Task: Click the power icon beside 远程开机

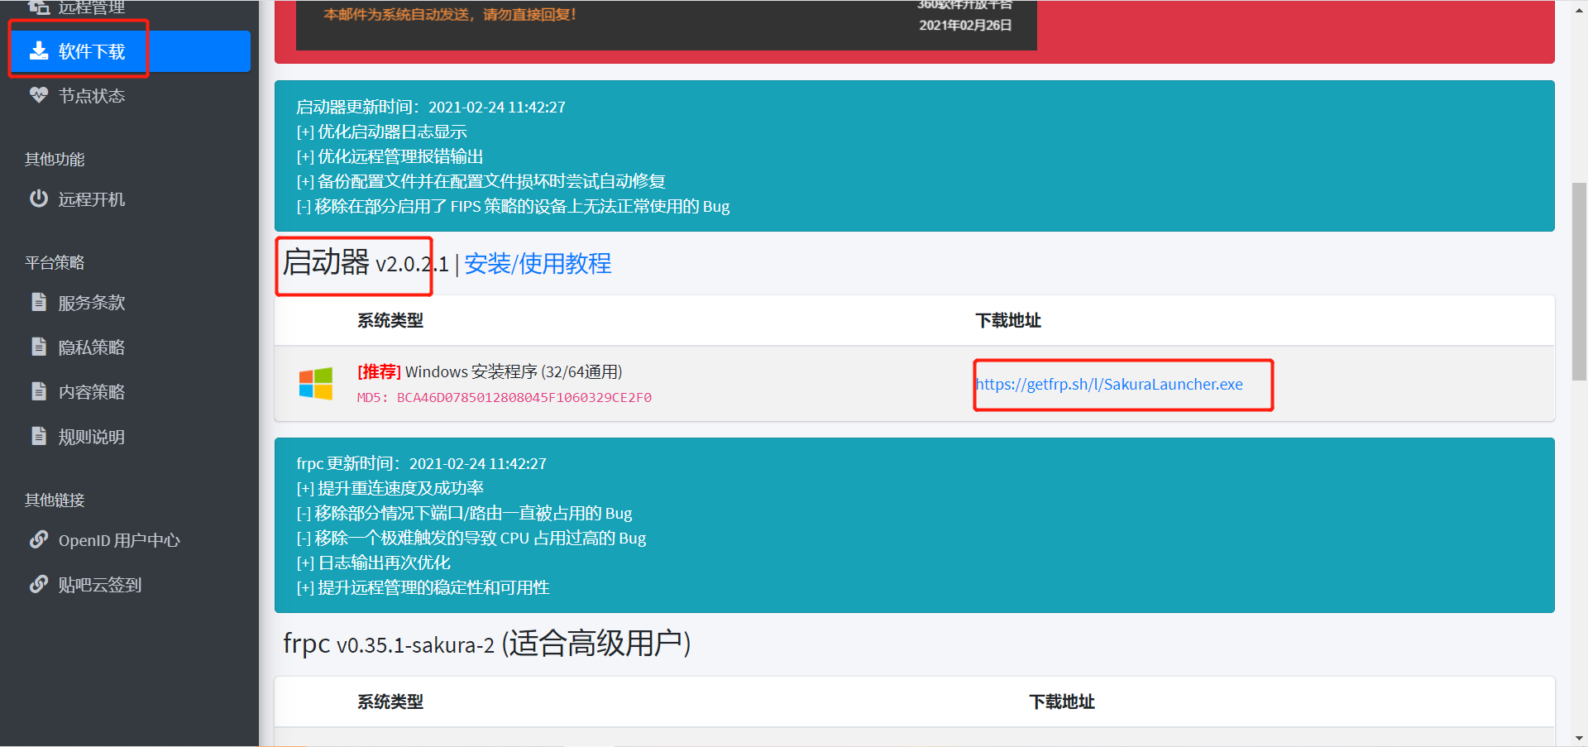Action: [39, 199]
